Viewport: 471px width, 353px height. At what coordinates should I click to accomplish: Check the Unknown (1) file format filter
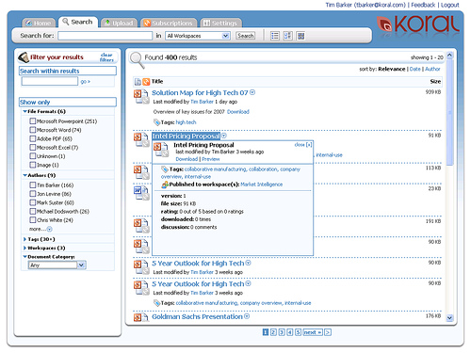pos(33,156)
